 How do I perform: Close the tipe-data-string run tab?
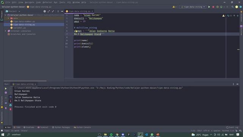[35, 84]
